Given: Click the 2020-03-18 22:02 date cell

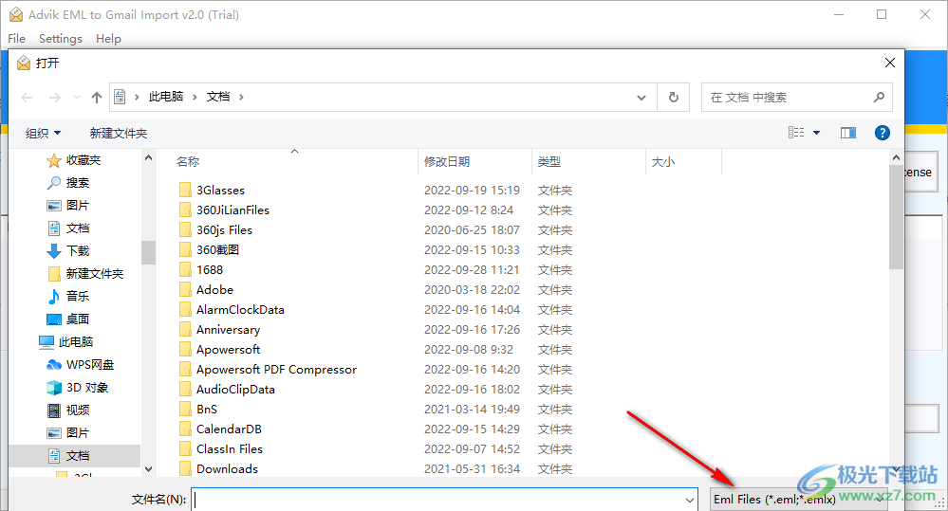Looking at the screenshot, I should coord(472,290).
